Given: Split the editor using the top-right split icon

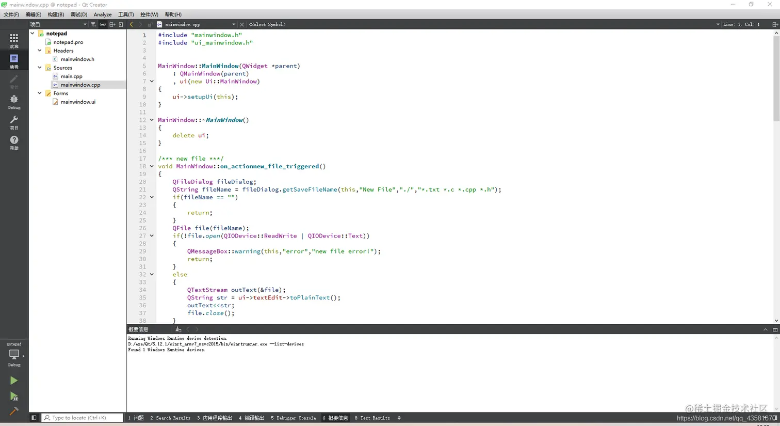Looking at the screenshot, I should [775, 24].
